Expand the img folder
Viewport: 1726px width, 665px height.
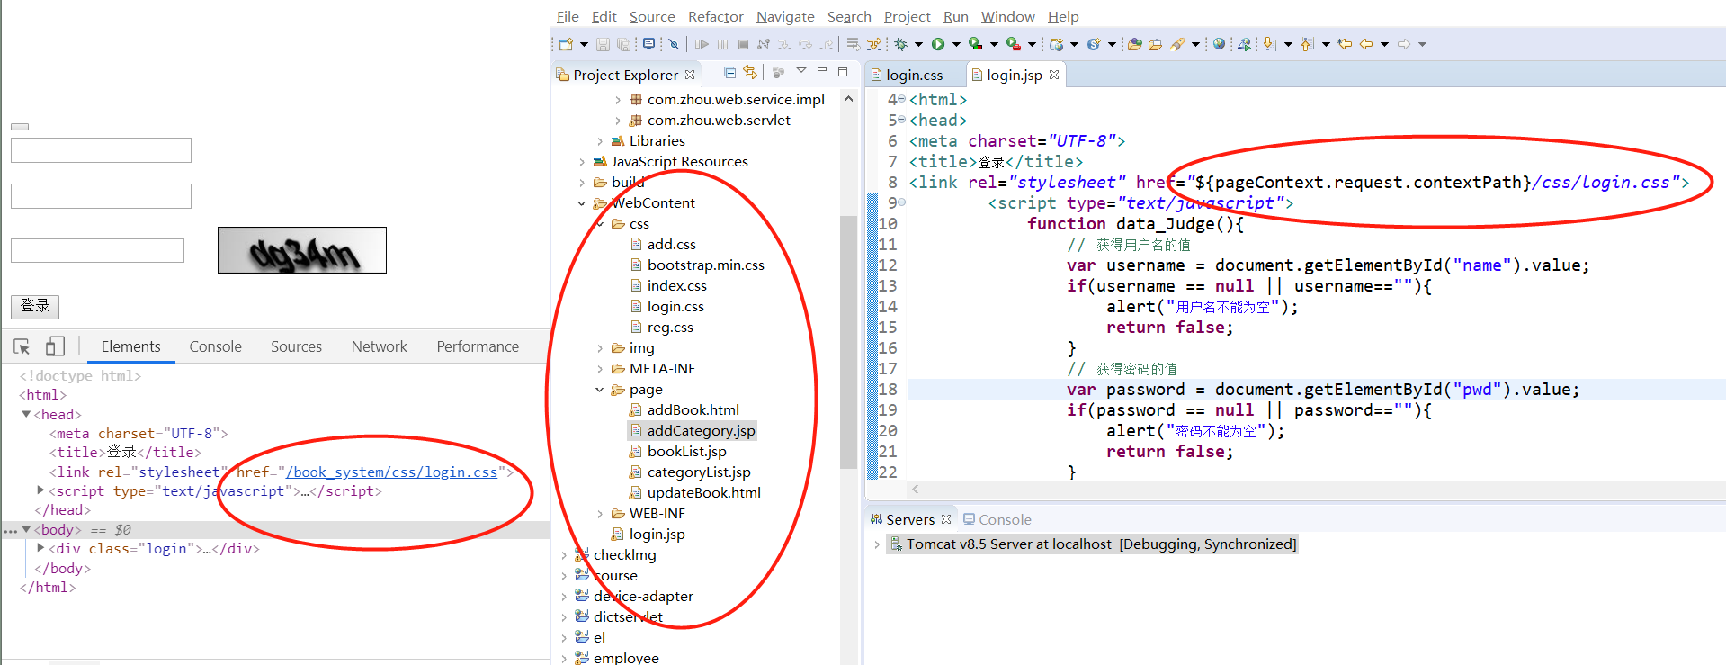[600, 348]
